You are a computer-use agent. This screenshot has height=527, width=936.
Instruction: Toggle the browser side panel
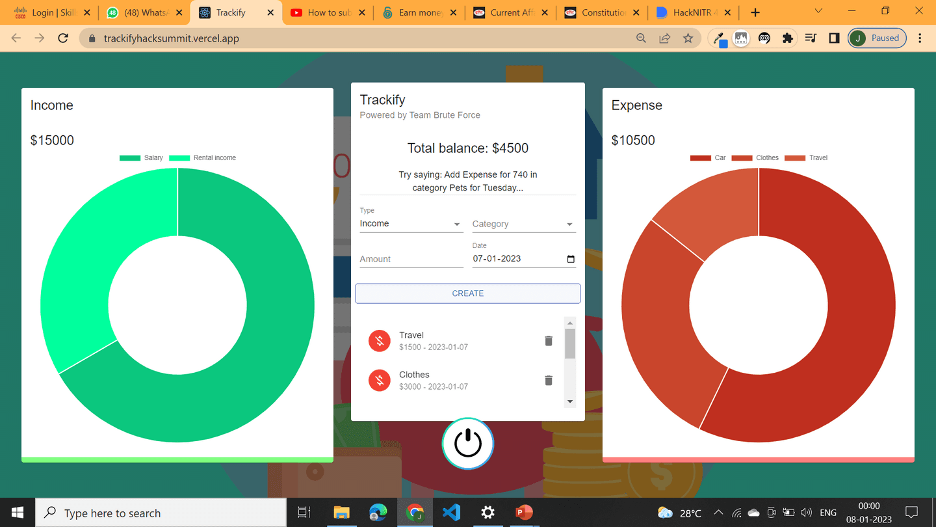click(834, 38)
